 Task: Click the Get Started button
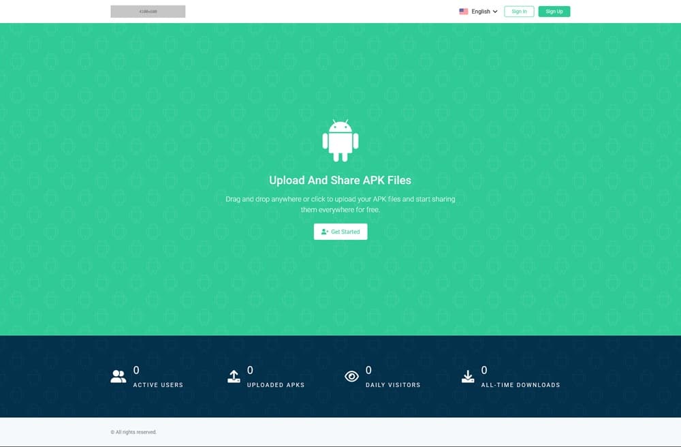(x=340, y=232)
